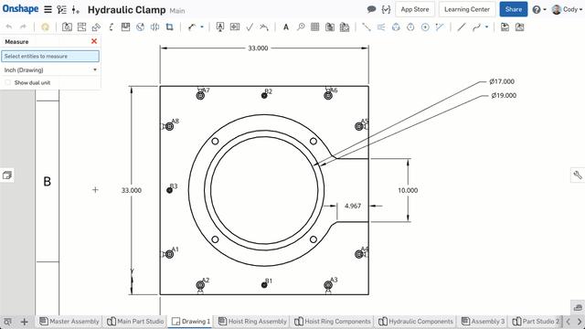
Task: Click the plus to insert new tab
Action: [x=25, y=322]
